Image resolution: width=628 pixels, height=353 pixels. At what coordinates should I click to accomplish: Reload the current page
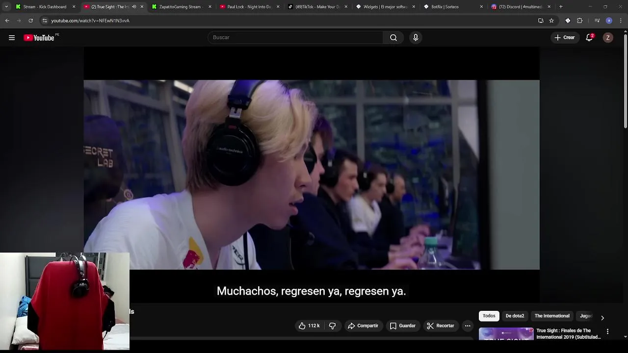tap(31, 21)
